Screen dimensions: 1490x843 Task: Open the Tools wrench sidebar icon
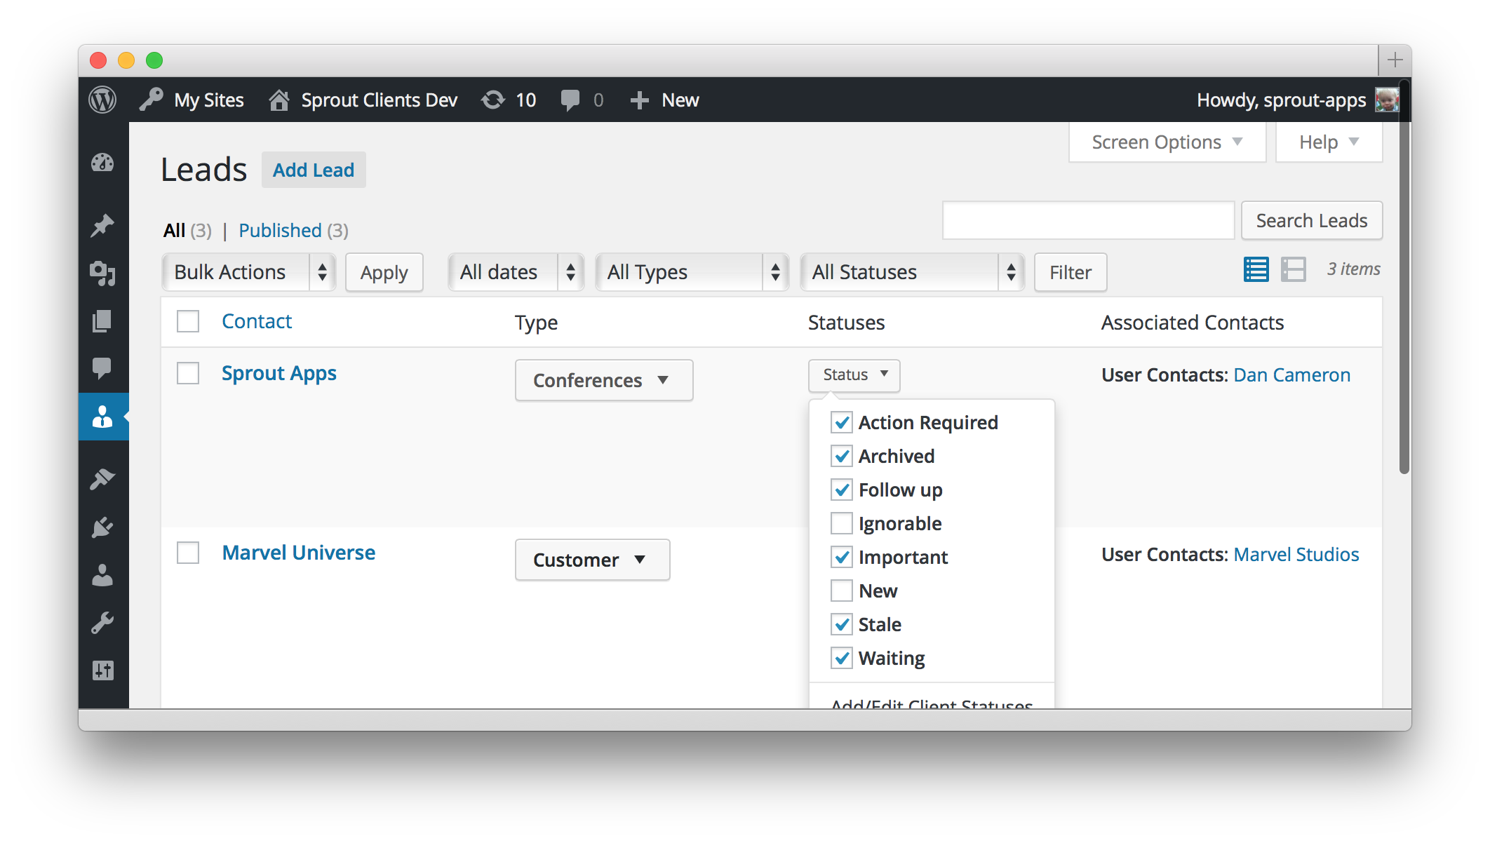pos(102,623)
